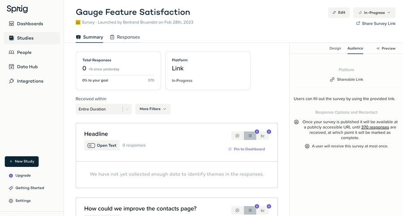This screenshot has height=216, width=403.
Task: Select the Design tab in the right panel
Action: [335, 48]
